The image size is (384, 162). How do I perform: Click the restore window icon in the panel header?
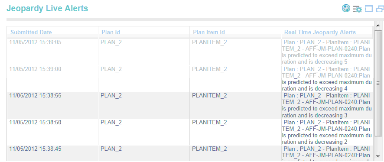point(380,9)
